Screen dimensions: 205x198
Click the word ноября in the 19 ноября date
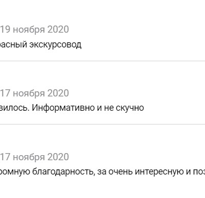29,30
